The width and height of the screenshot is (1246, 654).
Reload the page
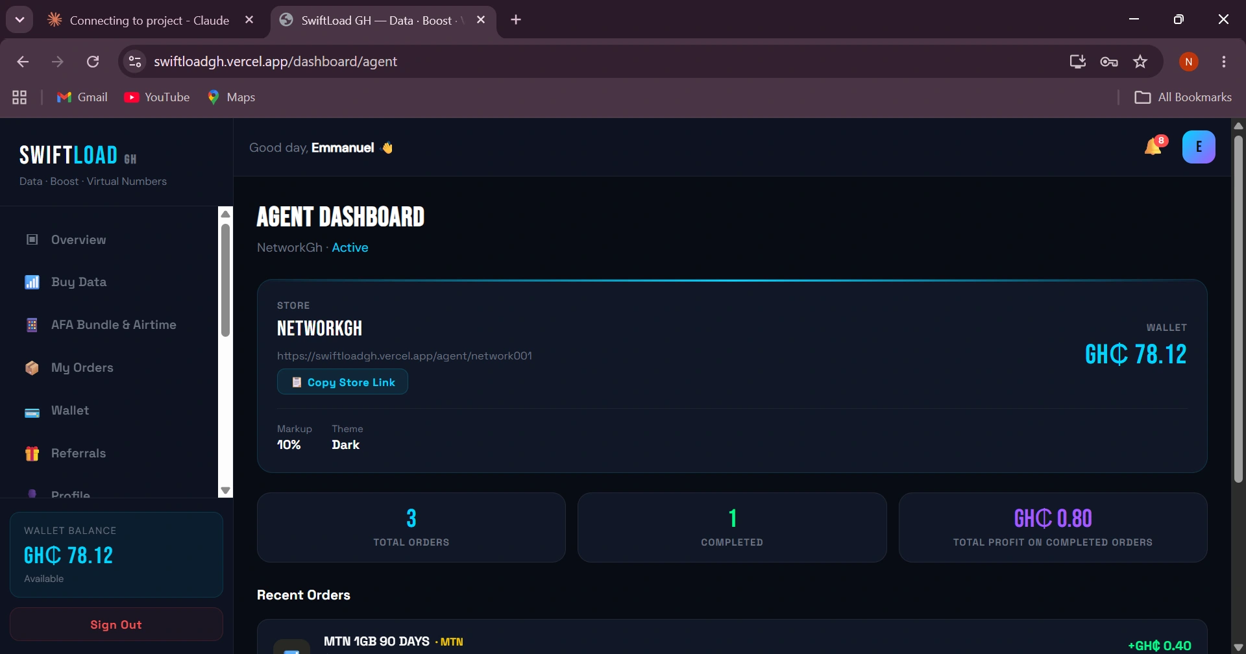(x=93, y=62)
